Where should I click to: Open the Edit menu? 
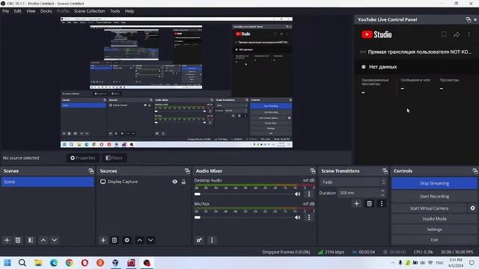click(x=17, y=11)
